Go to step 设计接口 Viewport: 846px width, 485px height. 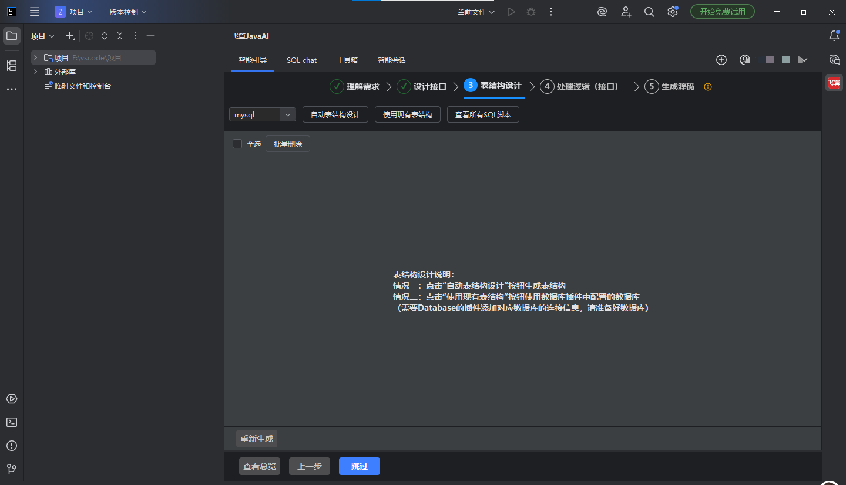click(x=421, y=87)
